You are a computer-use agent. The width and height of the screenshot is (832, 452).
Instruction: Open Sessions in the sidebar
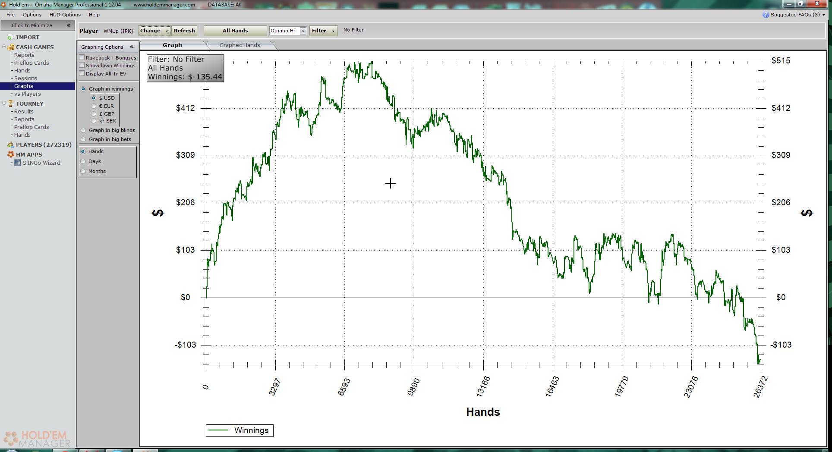(25, 78)
